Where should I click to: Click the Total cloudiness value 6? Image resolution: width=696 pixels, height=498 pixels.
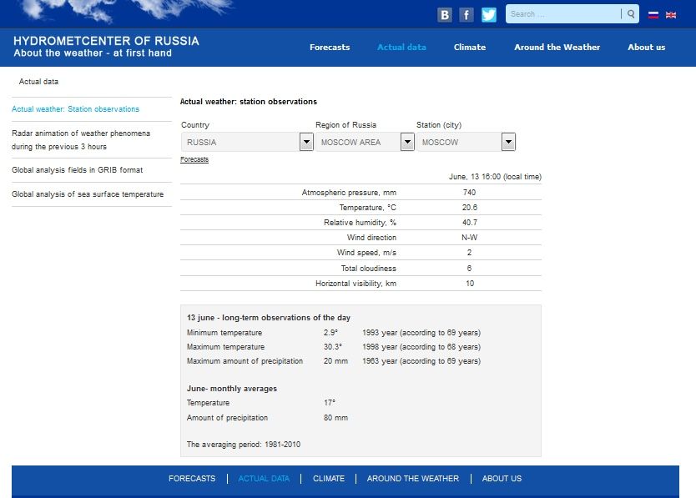469,268
